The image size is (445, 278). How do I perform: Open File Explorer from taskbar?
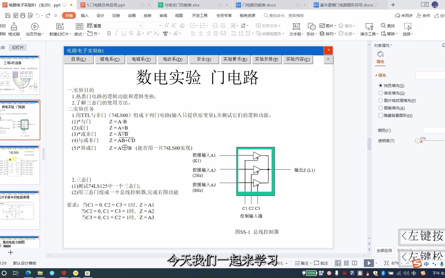(40, 273)
